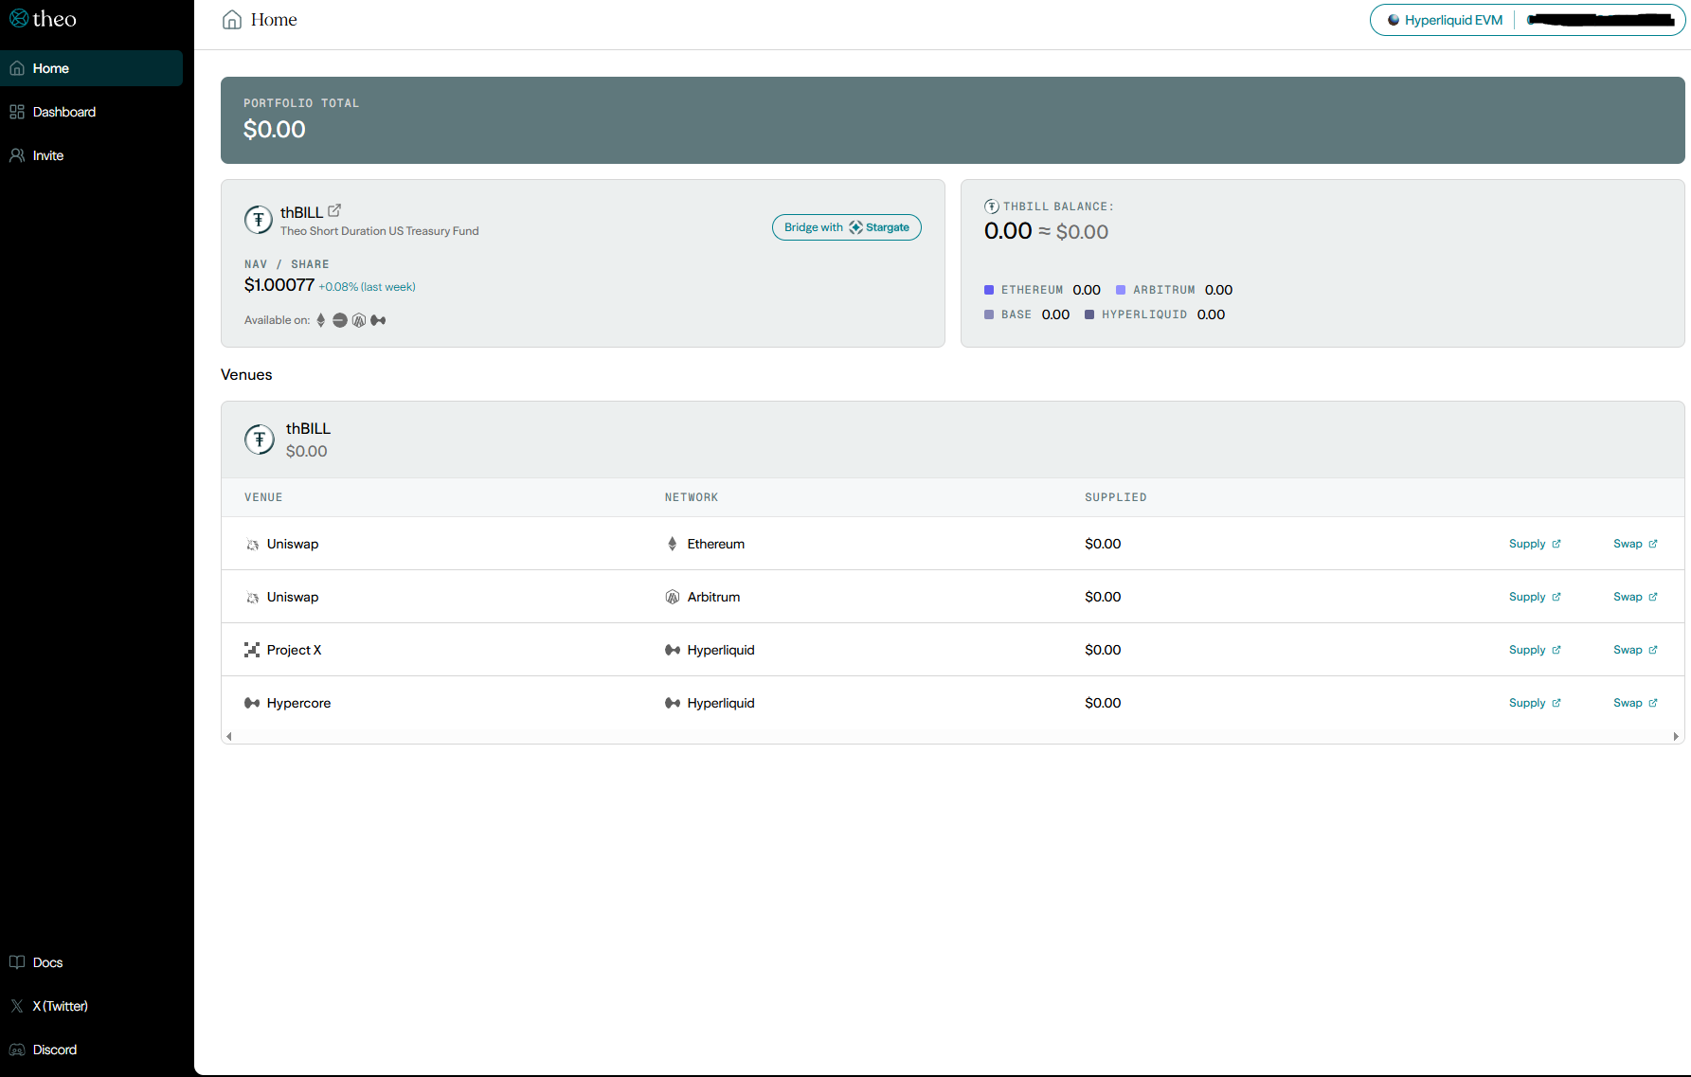This screenshot has height=1077, width=1691.
Task: Click the thBILL token logo in fund card
Action: click(259, 220)
